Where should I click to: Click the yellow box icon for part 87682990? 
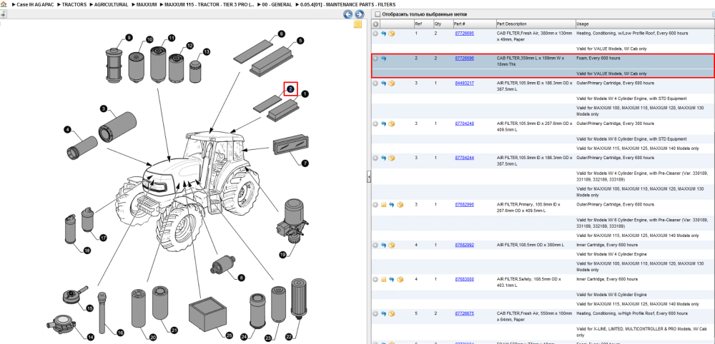400,205
